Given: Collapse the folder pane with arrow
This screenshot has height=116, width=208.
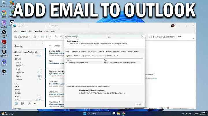Looking at the screenshot, I should (43, 43).
